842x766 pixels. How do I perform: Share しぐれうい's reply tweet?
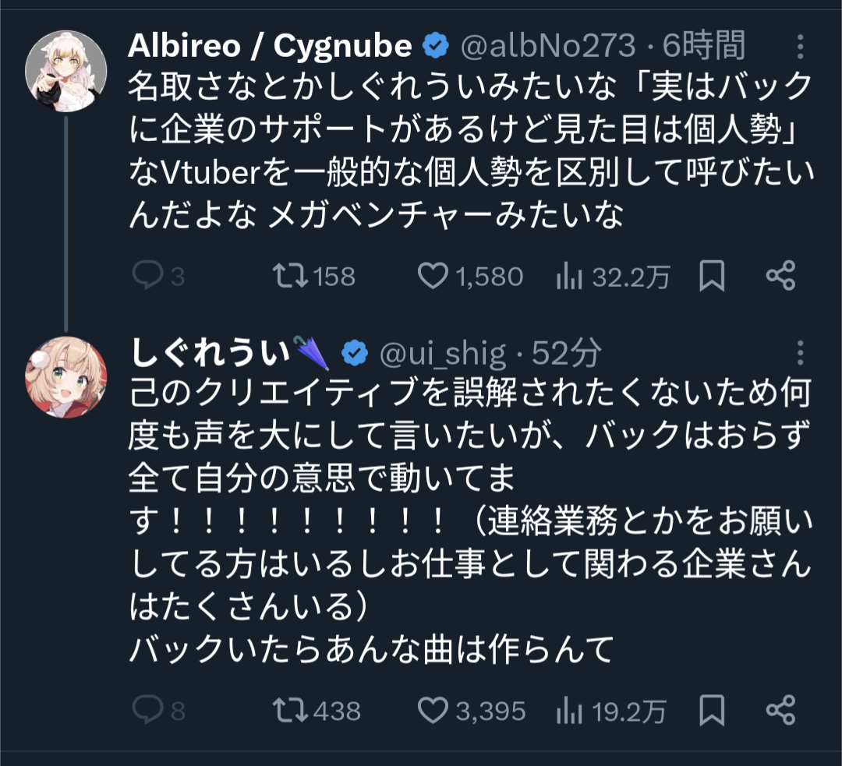click(780, 709)
